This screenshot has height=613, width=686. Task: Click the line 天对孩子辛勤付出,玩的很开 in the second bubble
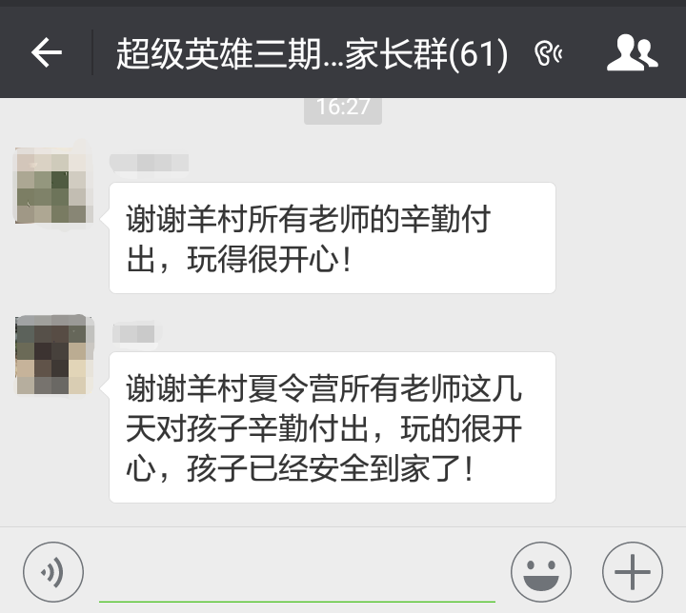pos(324,428)
